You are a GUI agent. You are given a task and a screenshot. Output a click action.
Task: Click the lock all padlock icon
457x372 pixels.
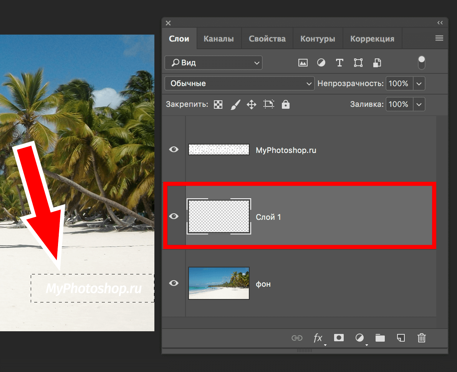pos(285,104)
